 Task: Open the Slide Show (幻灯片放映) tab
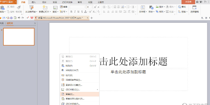tap(67, 2)
